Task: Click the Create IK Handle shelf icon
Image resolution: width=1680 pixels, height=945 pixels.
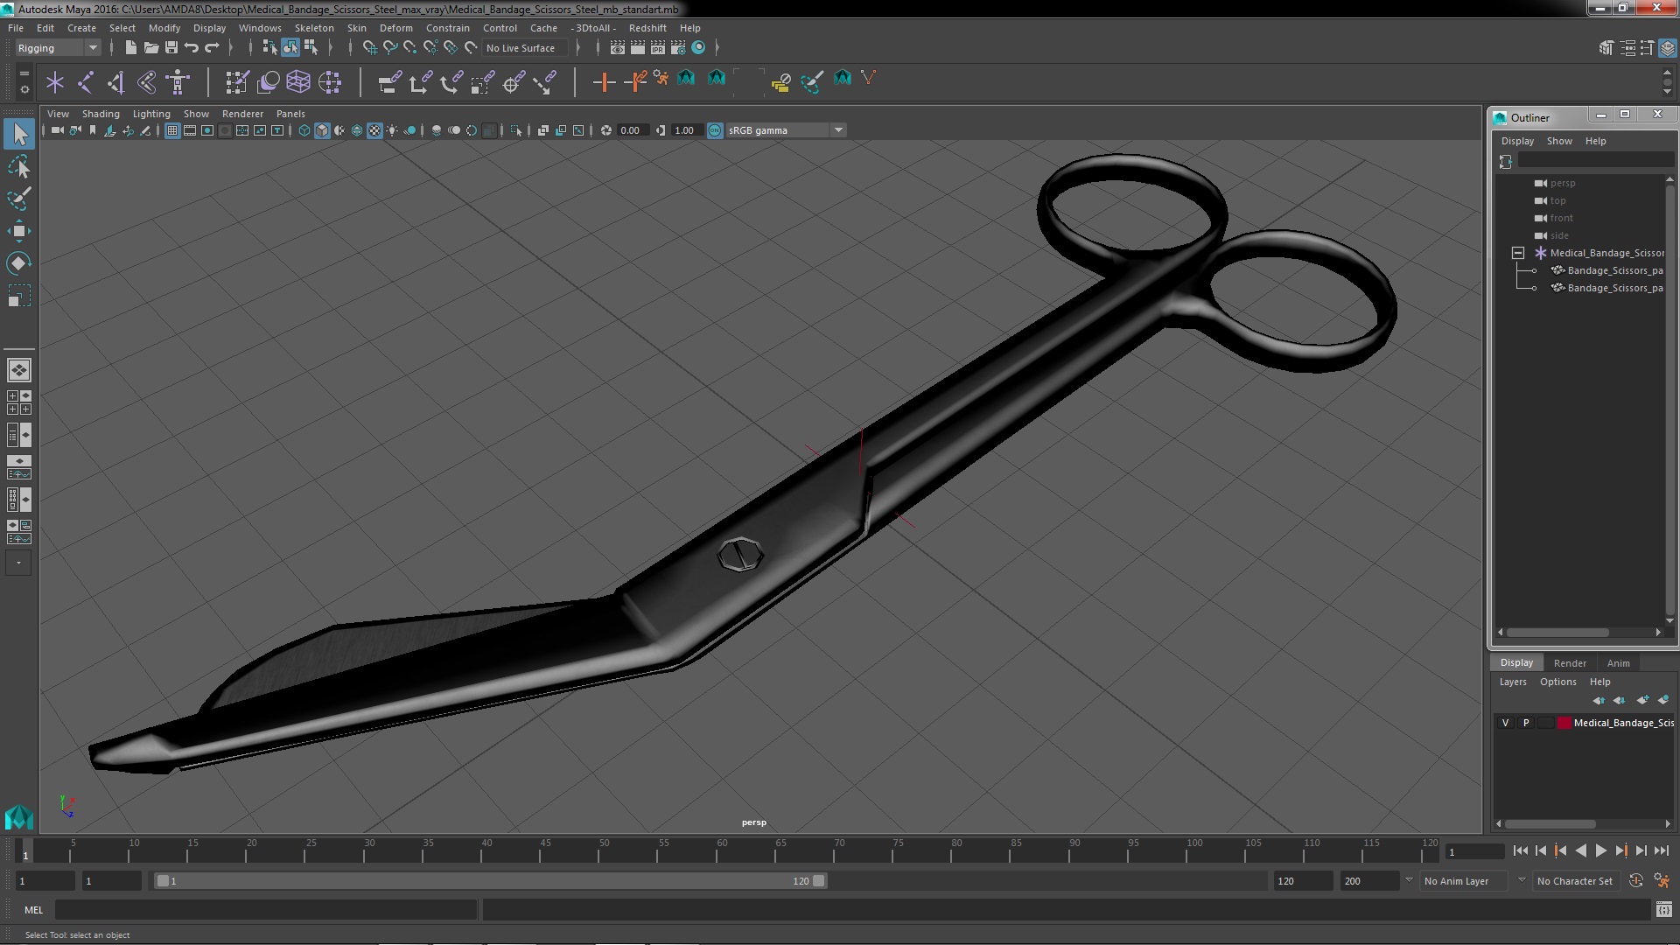Action: [115, 82]
